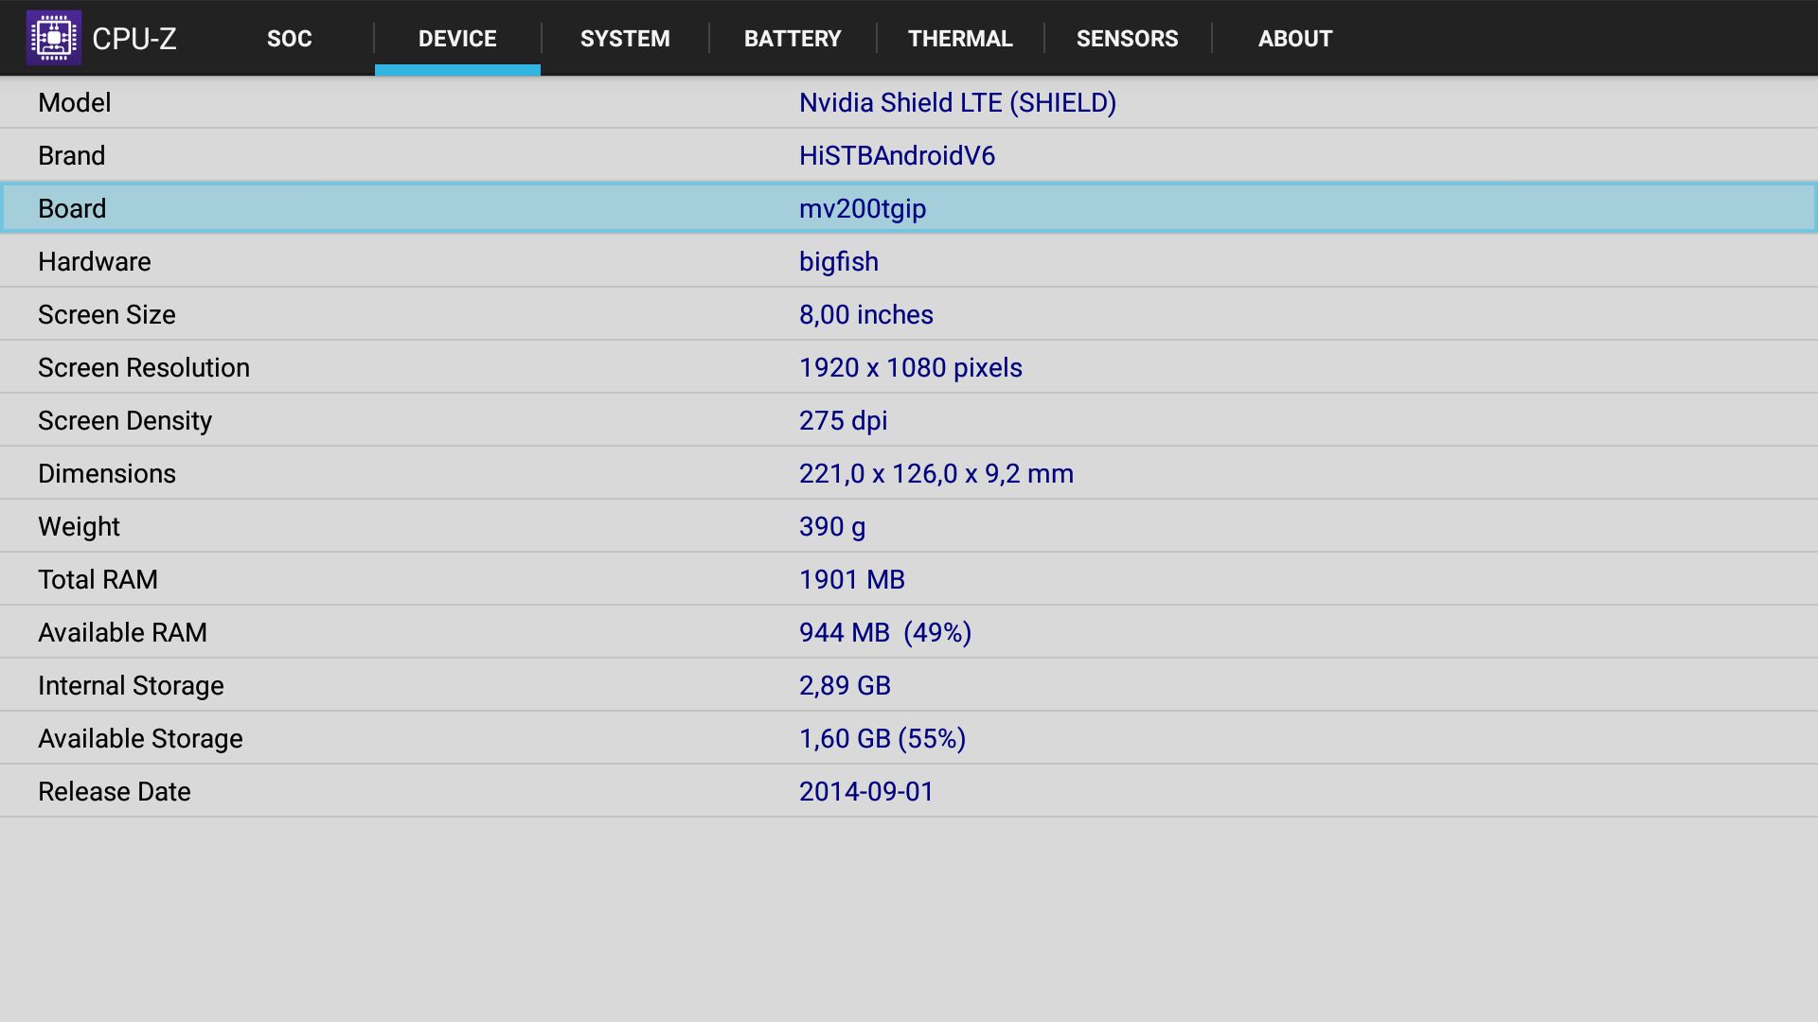The image size is (1818, 1022).
Task: Select the Screen Density row
Action: pyautogui.click(x=909, y=420)
